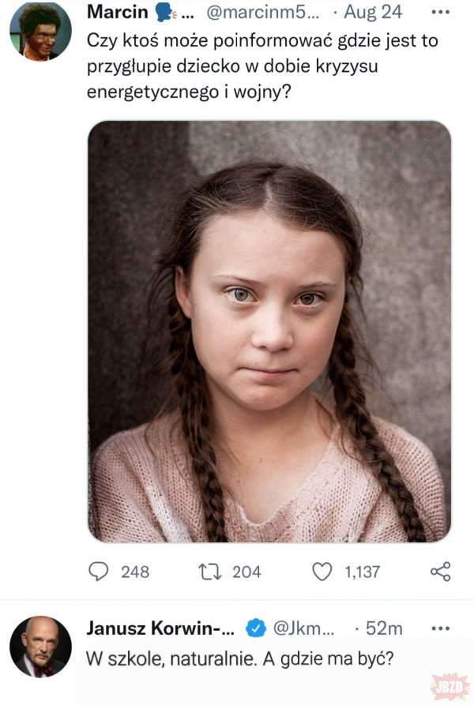Like the tweet with the heart icon
Screen dimensions: 474x705
(x=322, y=572)
